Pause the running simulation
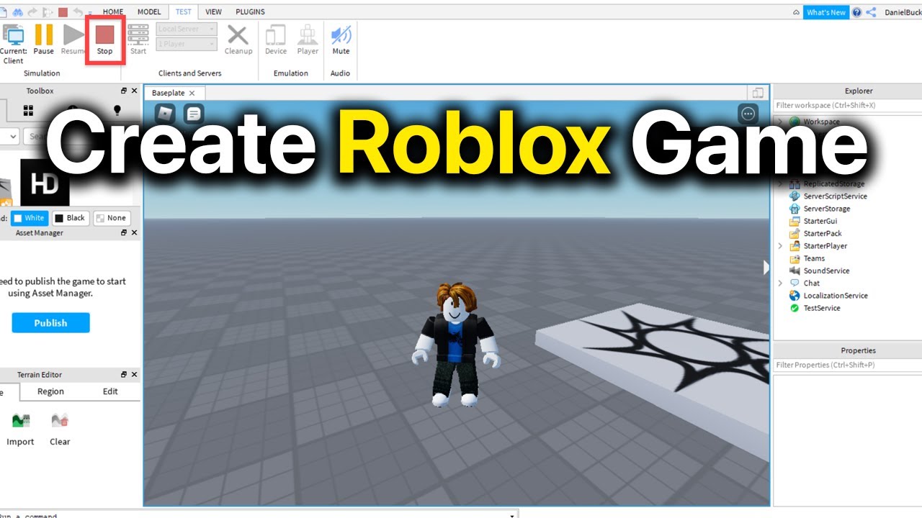The image size is (922, 518). 44,39
